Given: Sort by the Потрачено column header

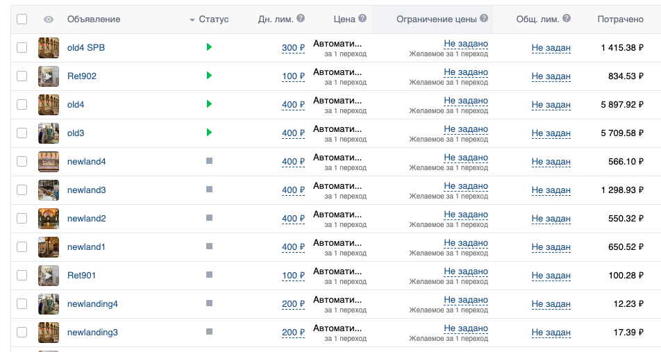Looking at the screenshot, I should 620,19.
